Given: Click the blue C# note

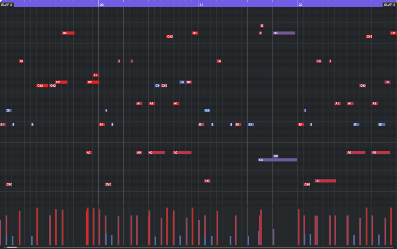Looking at the screenshot, I should coord(157,86).
